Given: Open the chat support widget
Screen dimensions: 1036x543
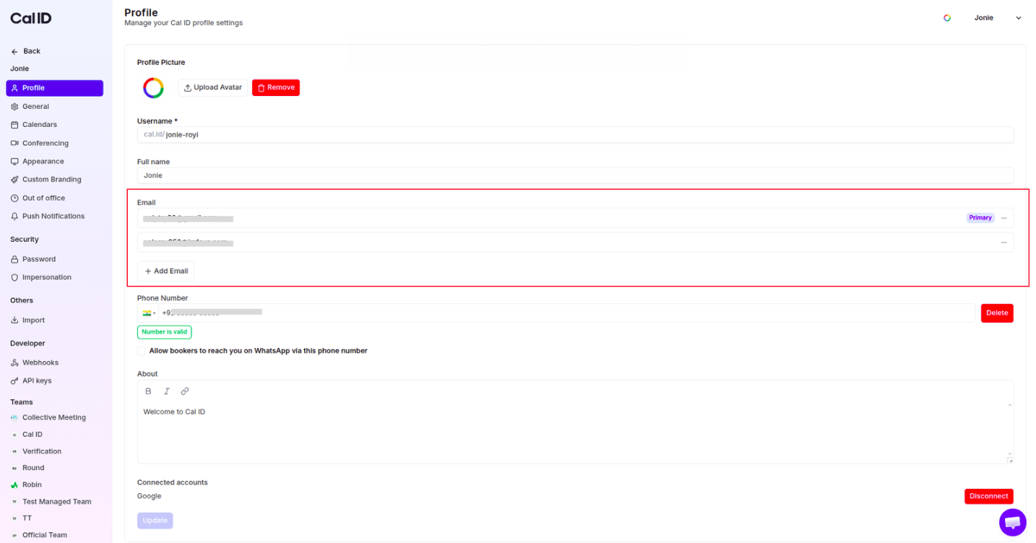Looking at the screenshot, I should (1012, 522).
